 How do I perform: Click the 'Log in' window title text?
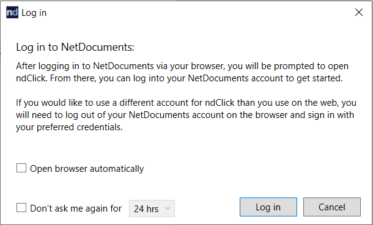click(x=34, y=13)
